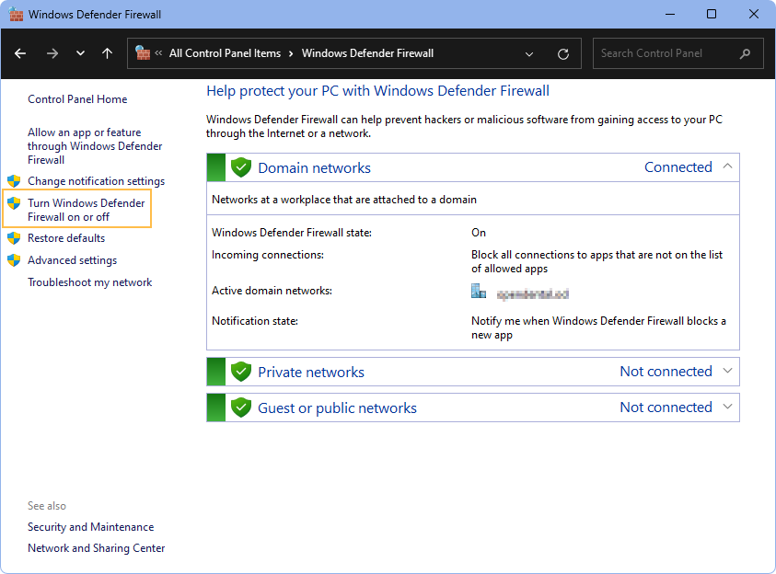Click Incoming connections label
Screen dimensions: 776x574
point(268,255)
